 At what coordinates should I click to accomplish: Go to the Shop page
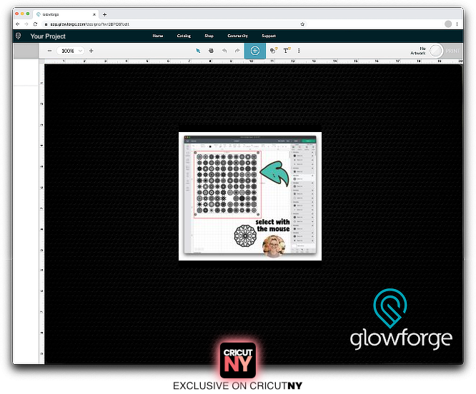(x=209, y=36)
